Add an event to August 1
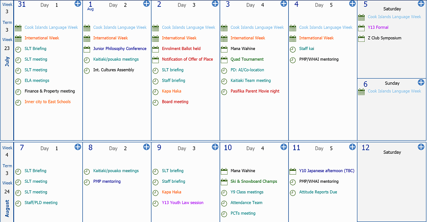 (x=146, y=3)
